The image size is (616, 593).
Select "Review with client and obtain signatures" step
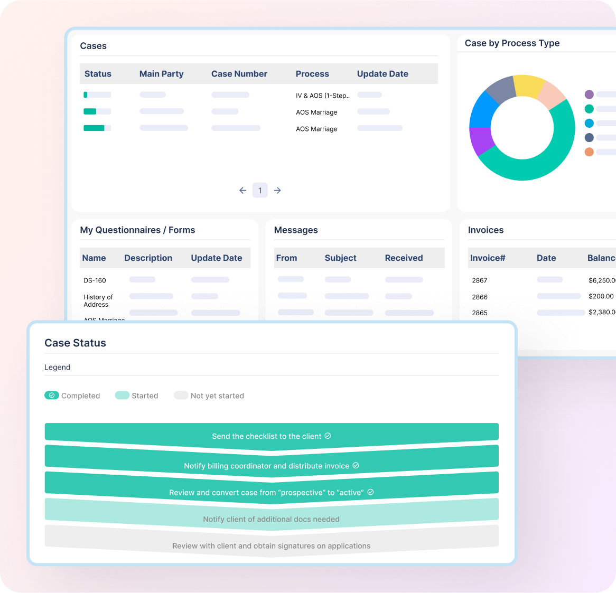[272, 545]
